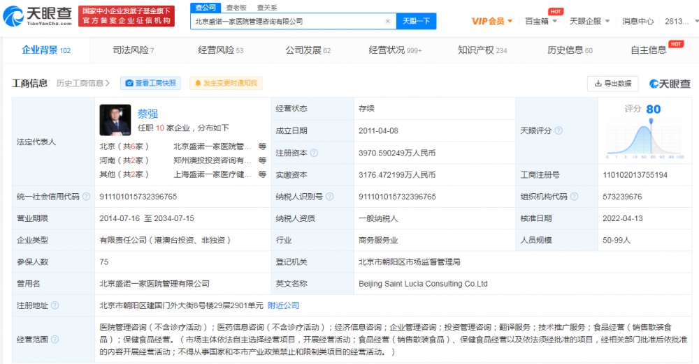
Task: Click the credit code 911101015732396765 under 统一社会信用代码
Action: [138, 197]
